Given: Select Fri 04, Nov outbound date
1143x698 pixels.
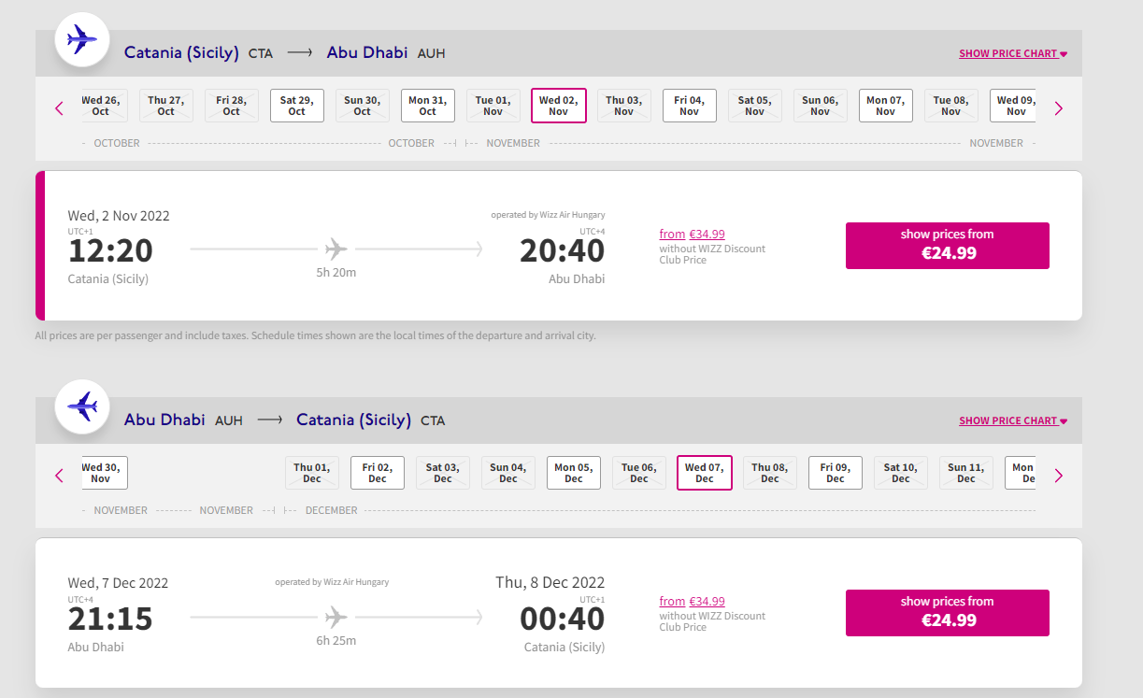Looking at the screenshot, I should pyautogui.click(x=690, y=106).
